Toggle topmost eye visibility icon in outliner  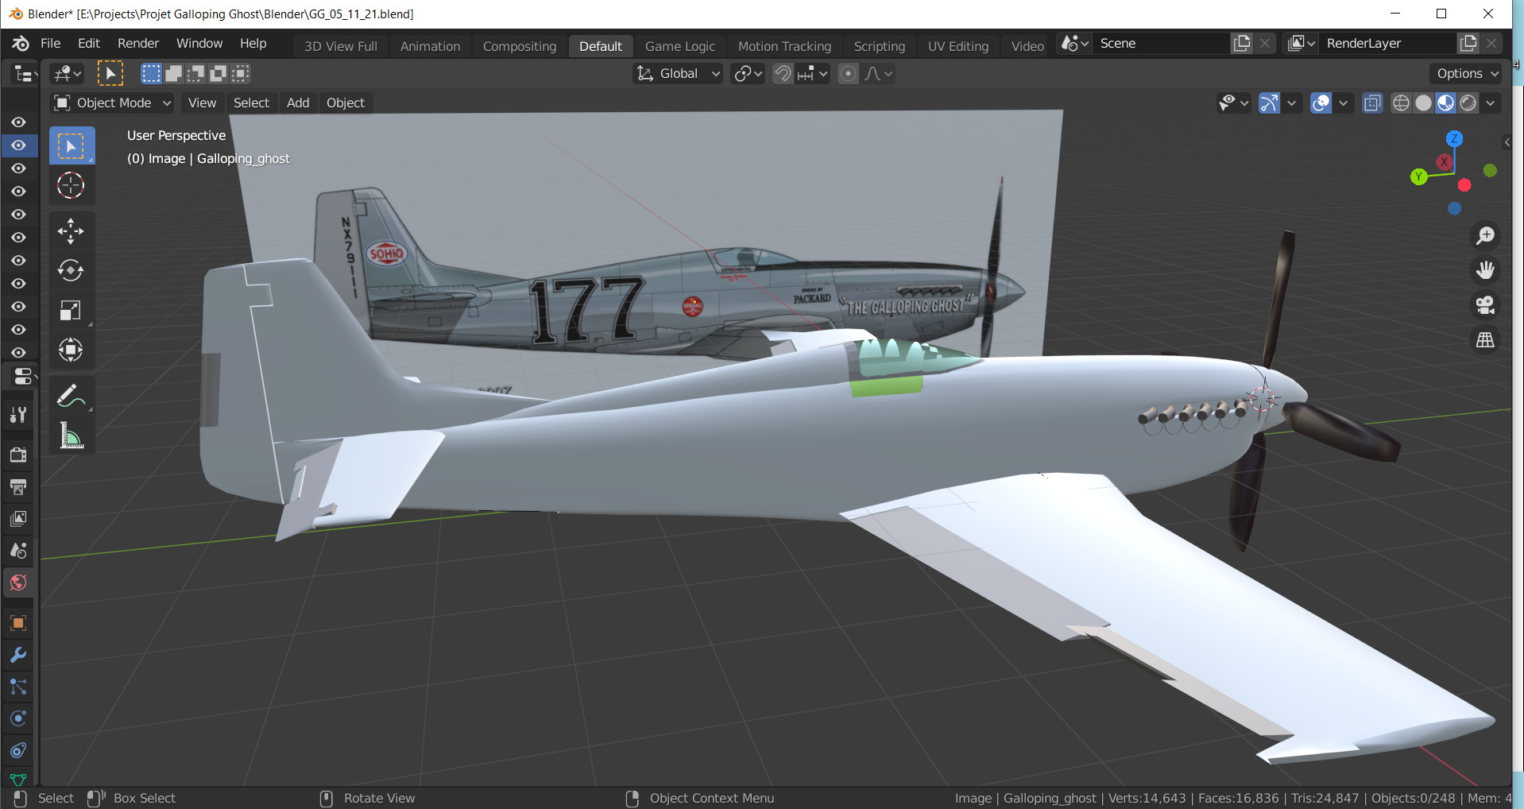[x=19, y=122]
